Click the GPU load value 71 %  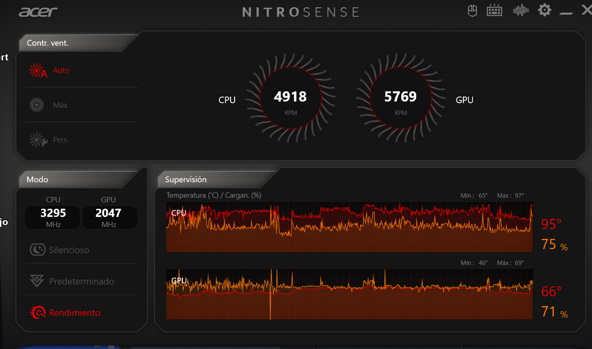click(554, 311)
